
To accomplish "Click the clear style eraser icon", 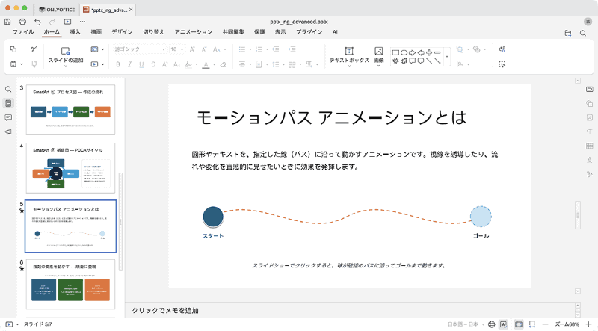I will [x=224, y=64].
